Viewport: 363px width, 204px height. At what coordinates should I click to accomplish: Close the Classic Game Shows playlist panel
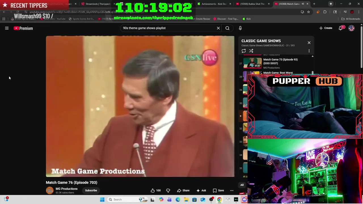tap(309, 43)
